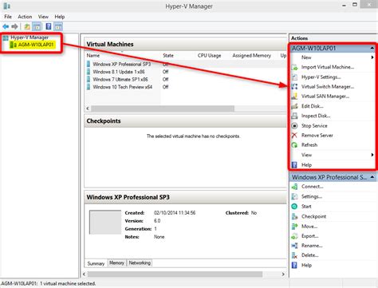Toggle the Show/Hide Action Pane toolbar icon

pos(58,26)
